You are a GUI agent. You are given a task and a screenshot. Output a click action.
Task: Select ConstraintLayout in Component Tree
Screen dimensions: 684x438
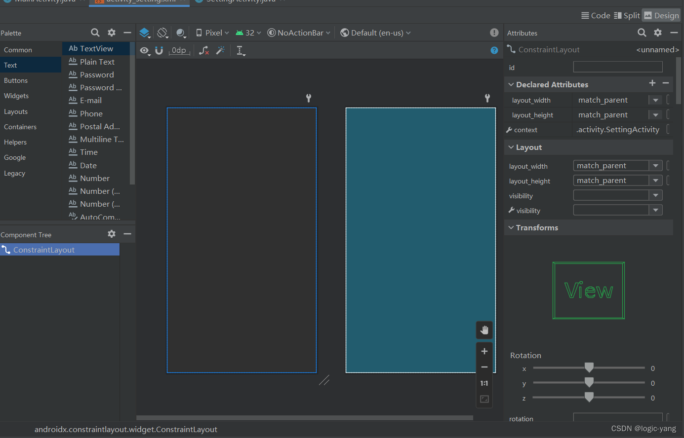pos(60,250)
